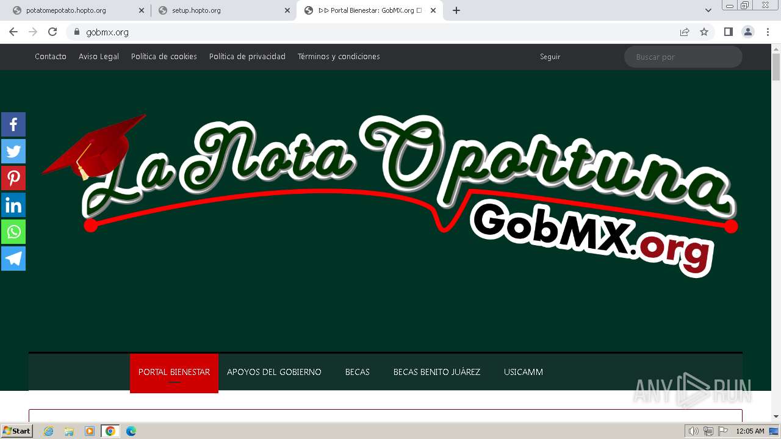Focus the Buscar por search field
781x439 pixels.
(x=683, y=57)
